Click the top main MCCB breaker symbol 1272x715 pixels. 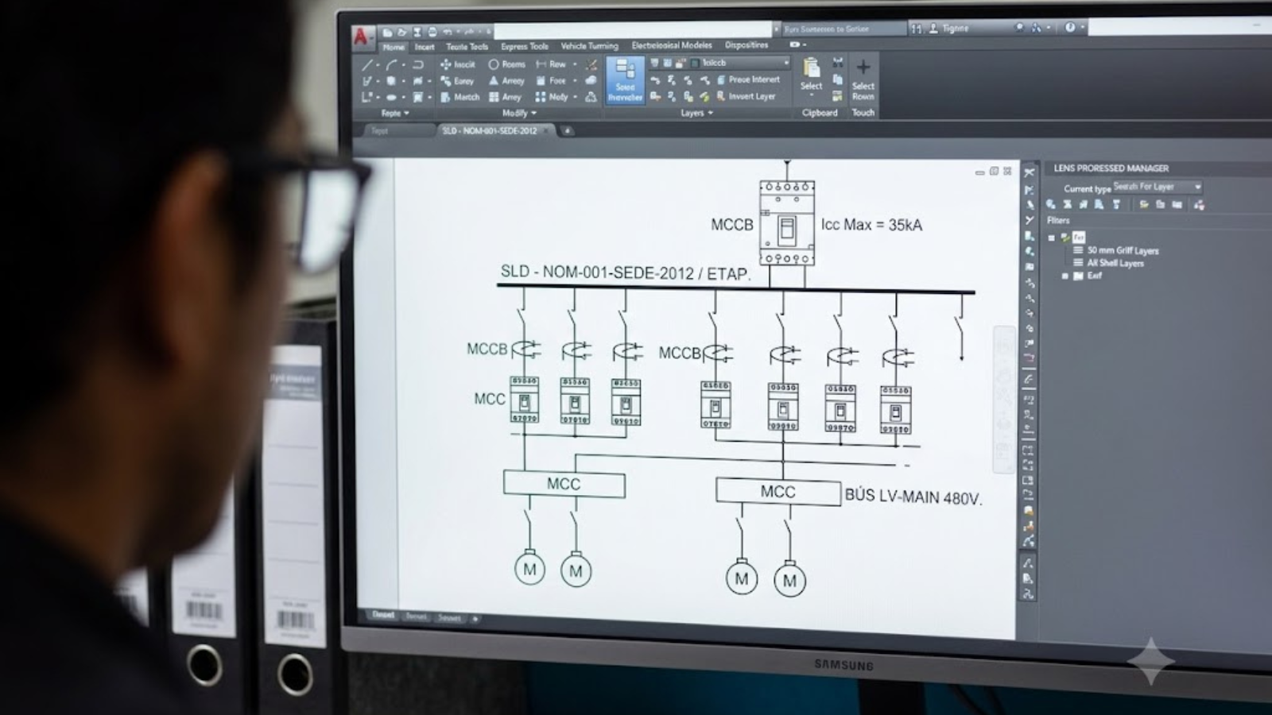click(x=786, y=223)
